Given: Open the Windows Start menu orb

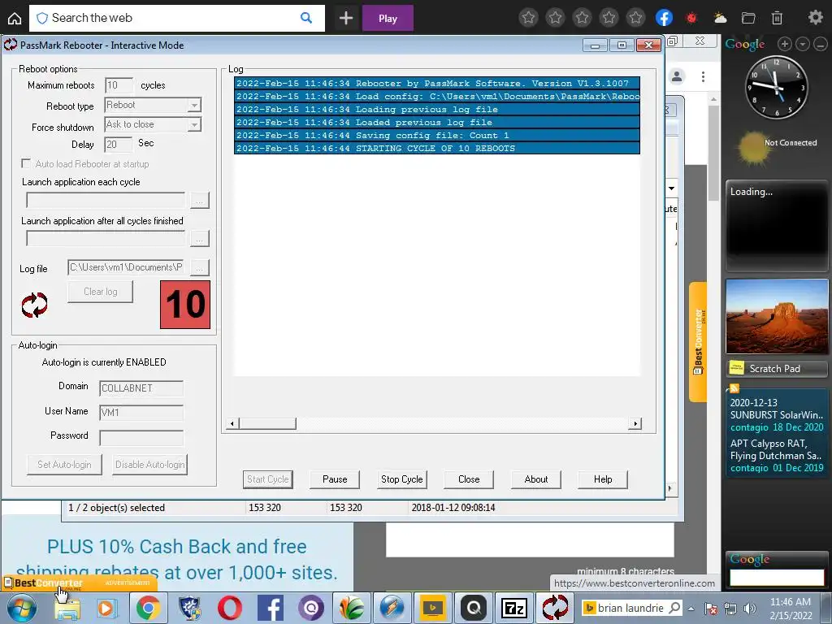Looking at the screenshot, I should click(x=22, y=608).
